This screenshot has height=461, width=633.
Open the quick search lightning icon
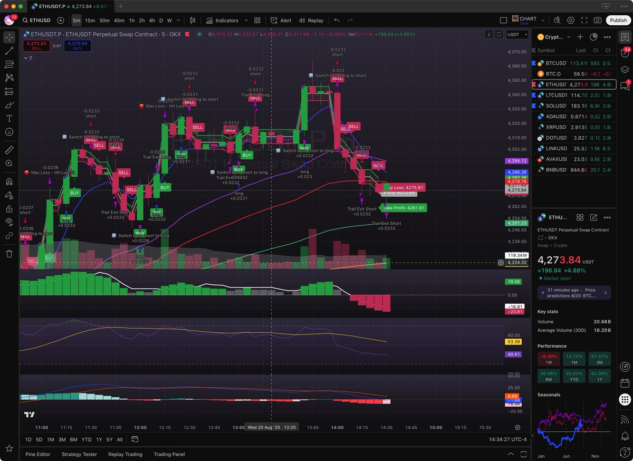point(557,21)
